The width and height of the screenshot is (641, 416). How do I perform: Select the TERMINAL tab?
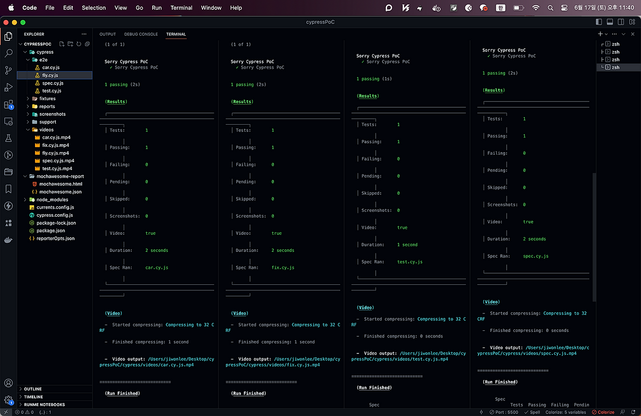pos(176,34)
